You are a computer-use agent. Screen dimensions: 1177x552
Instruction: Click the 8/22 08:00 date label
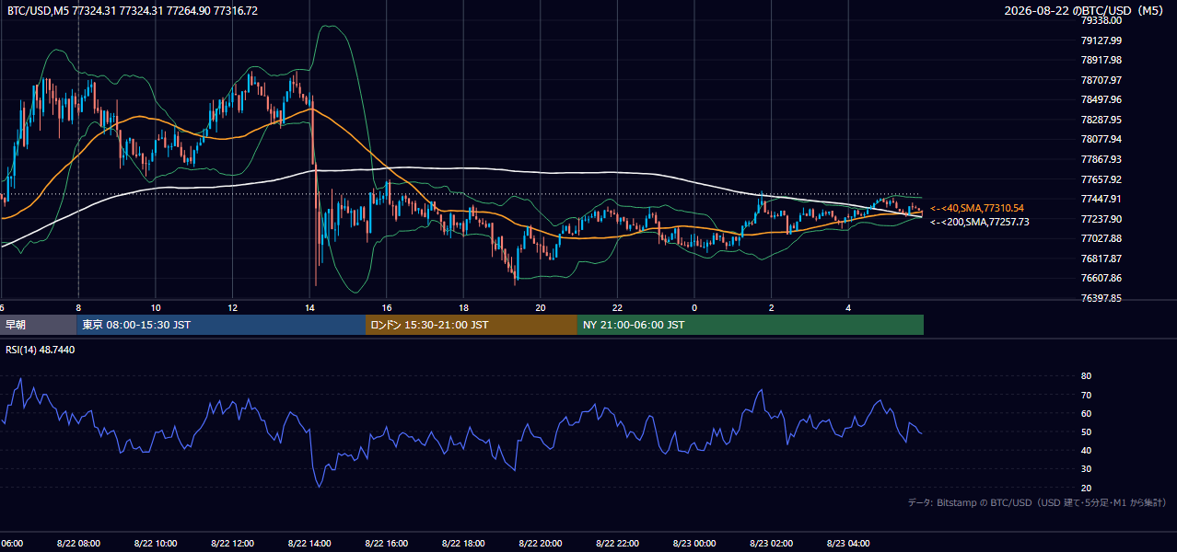tap(78, 544)
